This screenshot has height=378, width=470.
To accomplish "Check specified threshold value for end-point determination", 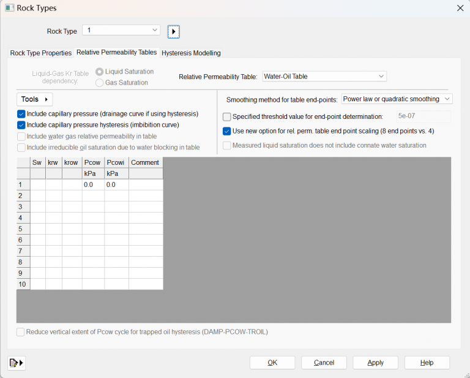I will click(x=227, y=116).
